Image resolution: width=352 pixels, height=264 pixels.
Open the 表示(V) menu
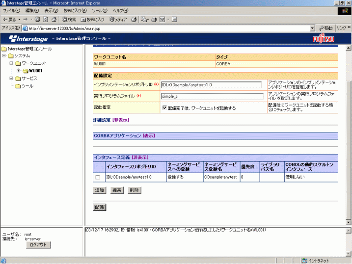pos(51,10)
